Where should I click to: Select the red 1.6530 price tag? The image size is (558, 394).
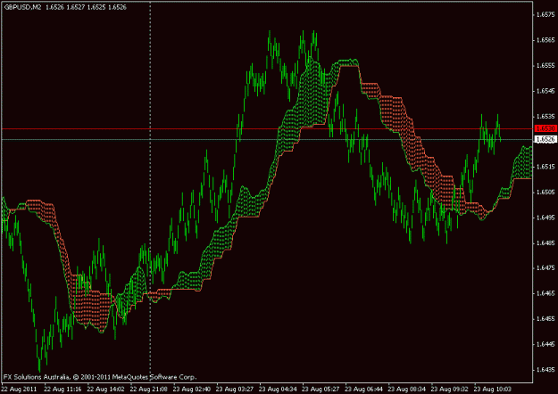546,128
